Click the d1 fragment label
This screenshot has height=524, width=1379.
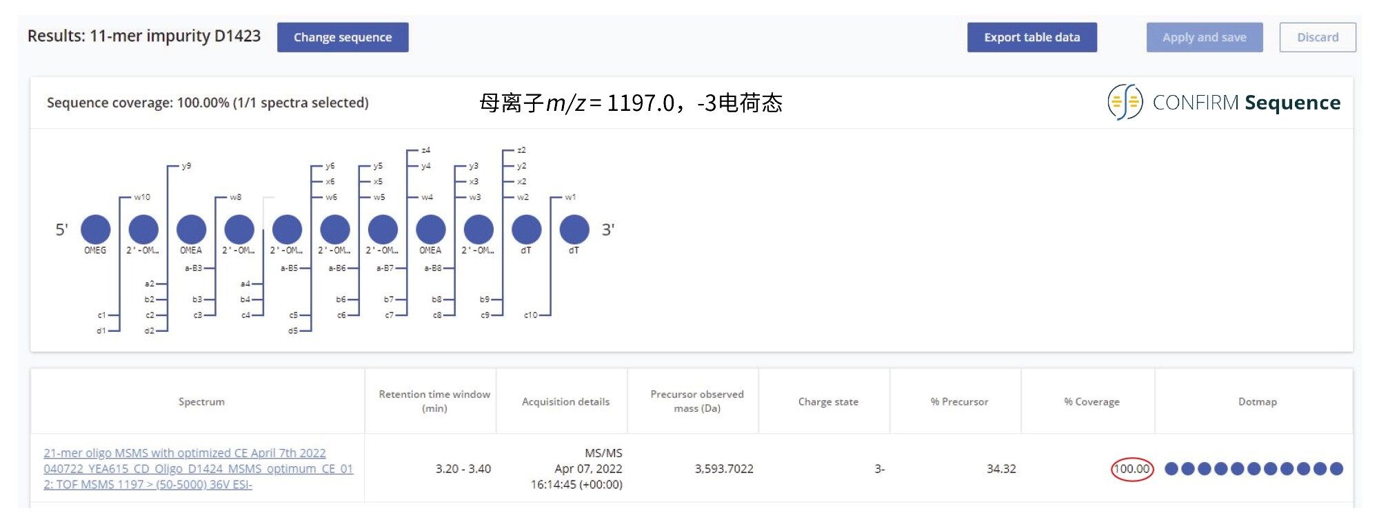click(101, 331)
